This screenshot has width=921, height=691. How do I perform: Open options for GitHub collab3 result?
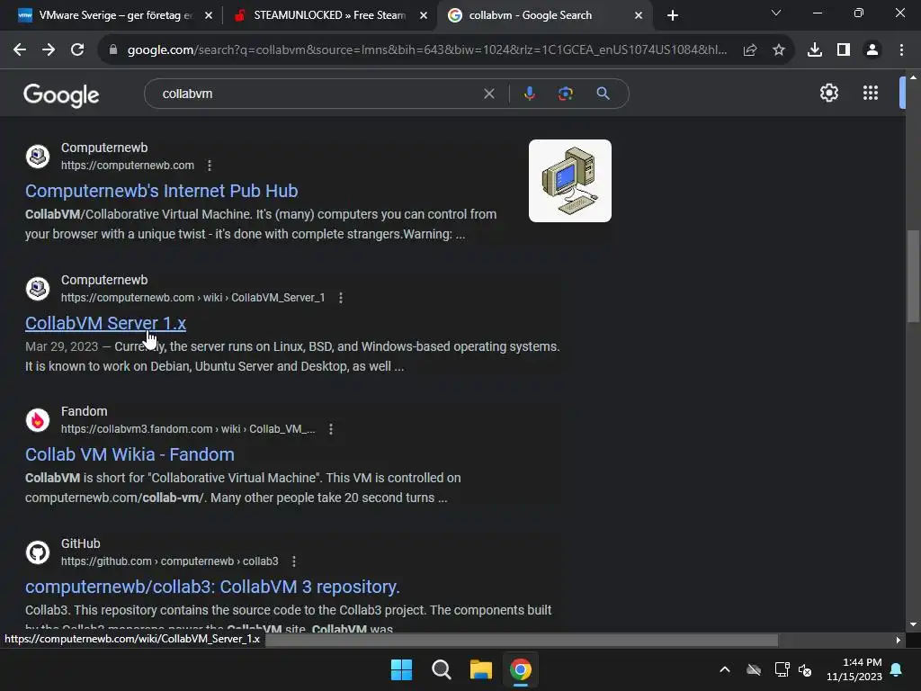[294, 561]
